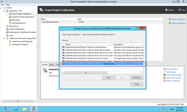This screenshot has height=112, width=187.
Task: Open PowerShell from the taskbar
Action: pyautogui.click(x=16, y=109)
